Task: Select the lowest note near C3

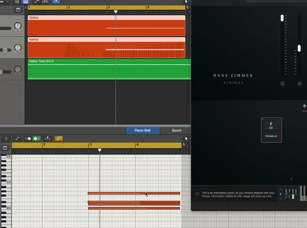Action: [134, 208]
